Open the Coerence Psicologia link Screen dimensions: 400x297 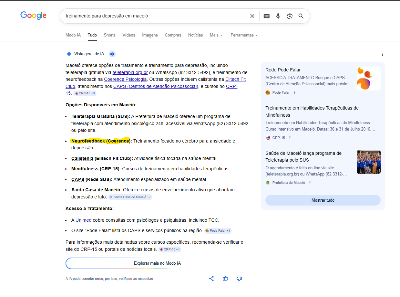(125, 79)
